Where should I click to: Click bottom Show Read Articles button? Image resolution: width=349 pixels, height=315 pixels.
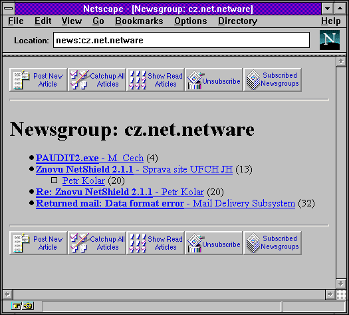pos(156,243)
